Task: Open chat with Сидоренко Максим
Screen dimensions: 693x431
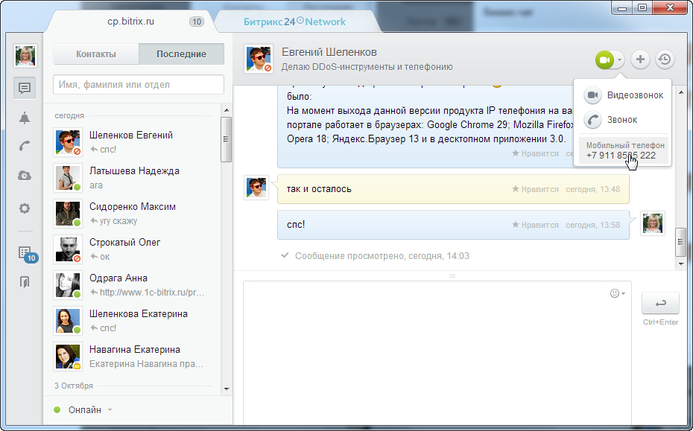Action: 132,214
